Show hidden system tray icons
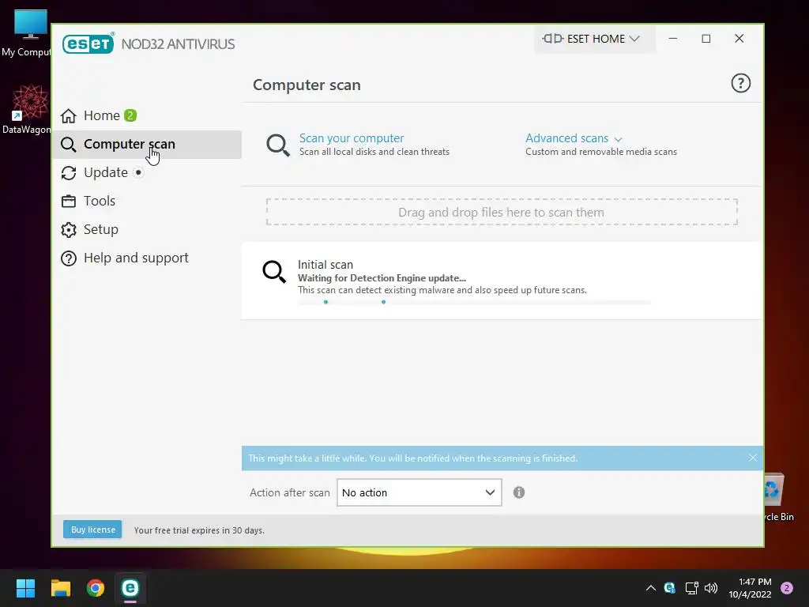This screenshot has width=809, height=607. [x=651, y=588]
